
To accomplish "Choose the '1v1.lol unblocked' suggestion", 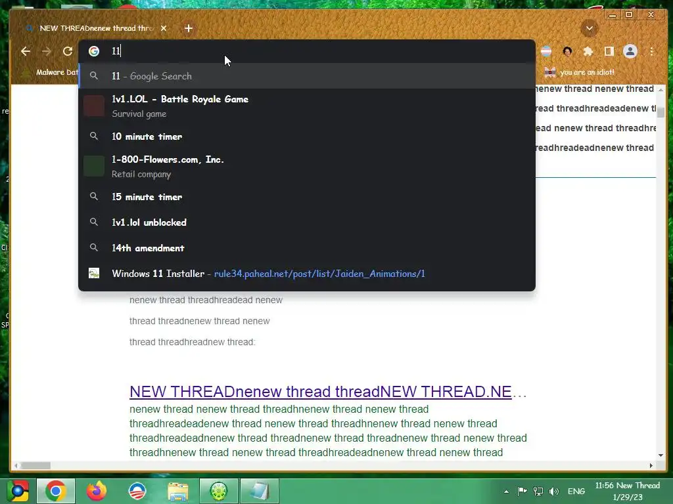I will point(307,222).
